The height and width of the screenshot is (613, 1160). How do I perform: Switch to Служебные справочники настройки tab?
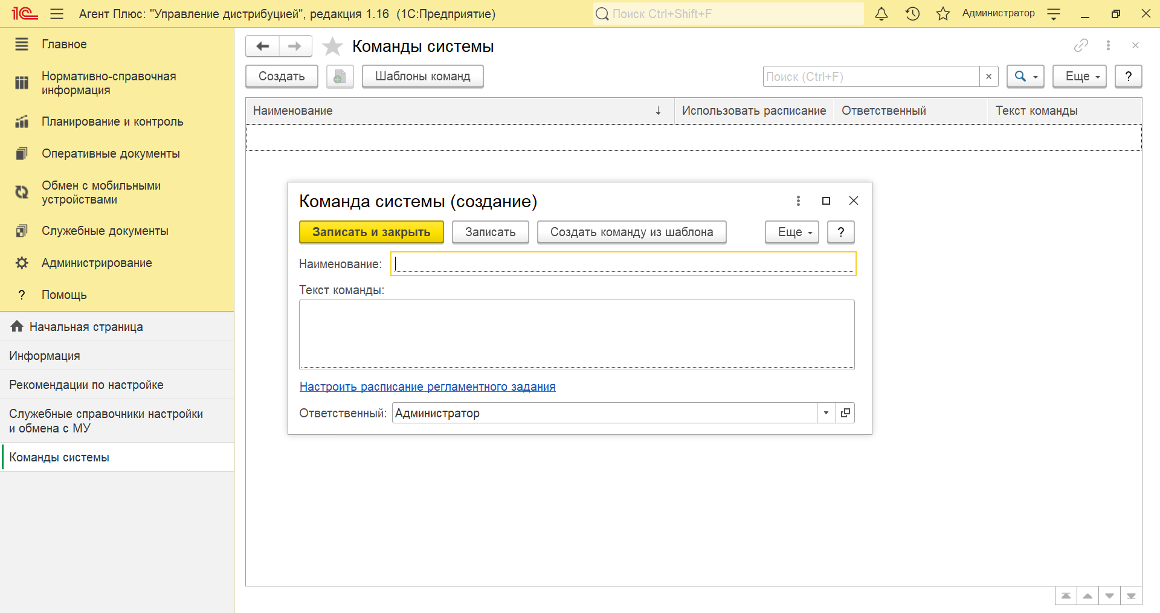(x=117, y=421)
